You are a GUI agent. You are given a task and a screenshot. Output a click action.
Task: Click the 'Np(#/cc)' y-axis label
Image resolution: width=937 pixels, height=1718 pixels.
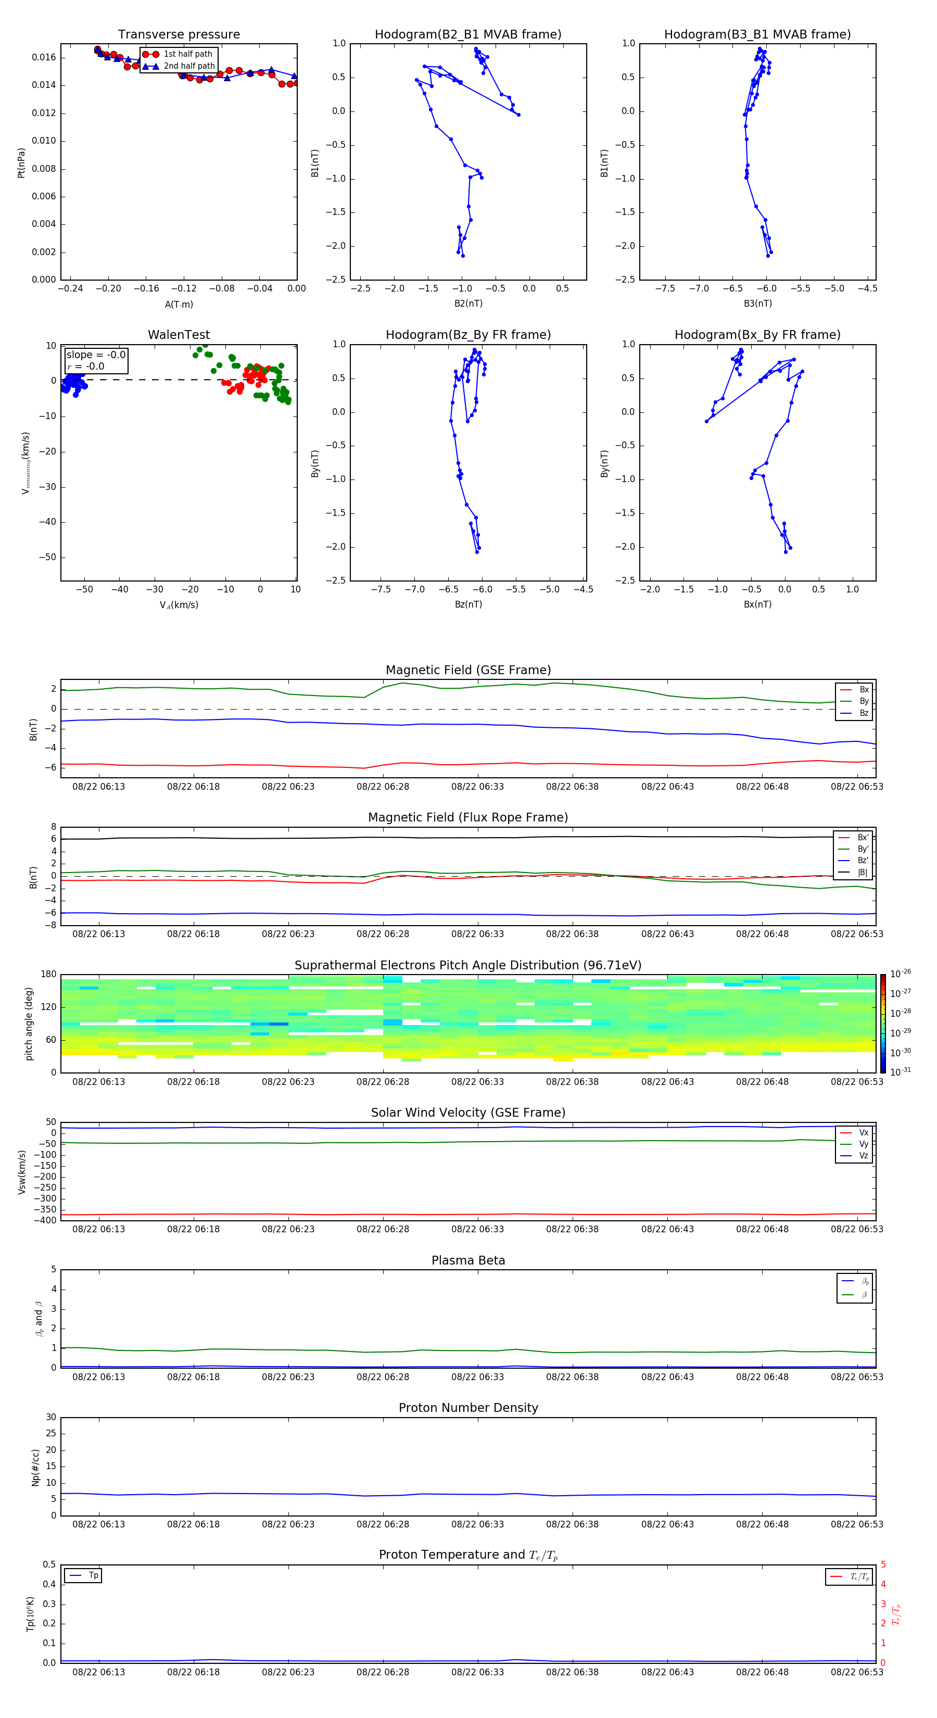click(x=35, y=1467)
